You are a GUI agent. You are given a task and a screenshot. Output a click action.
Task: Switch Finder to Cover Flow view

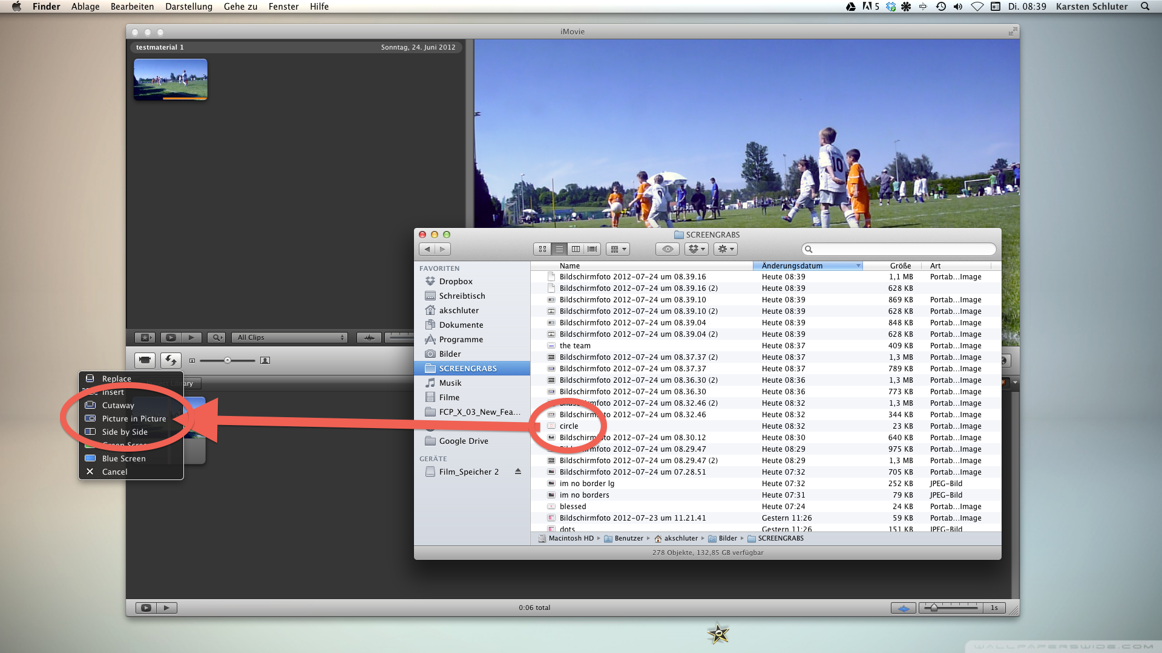pyautogui.click(x=592, y=249)
